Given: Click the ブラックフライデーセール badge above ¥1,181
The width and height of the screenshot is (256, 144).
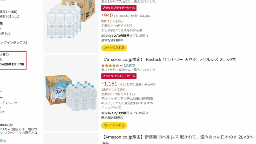Looking at the screenshot, I should click(x=119, y=76).
